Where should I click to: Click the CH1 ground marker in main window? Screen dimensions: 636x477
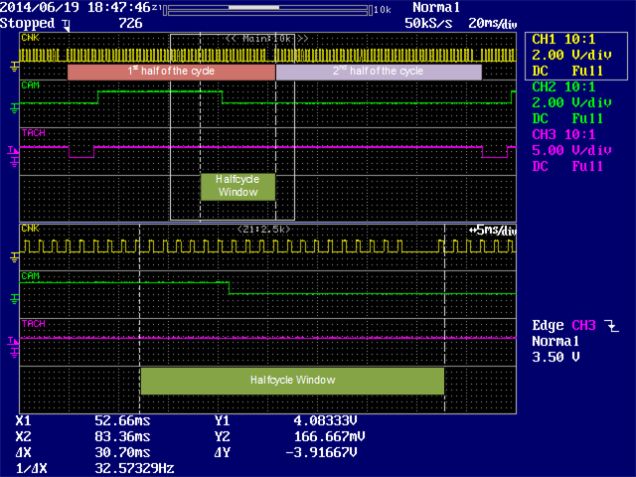click(x=14, y=67)
